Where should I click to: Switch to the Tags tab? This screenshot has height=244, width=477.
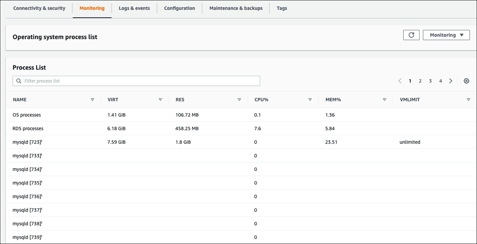pos(282,9)
